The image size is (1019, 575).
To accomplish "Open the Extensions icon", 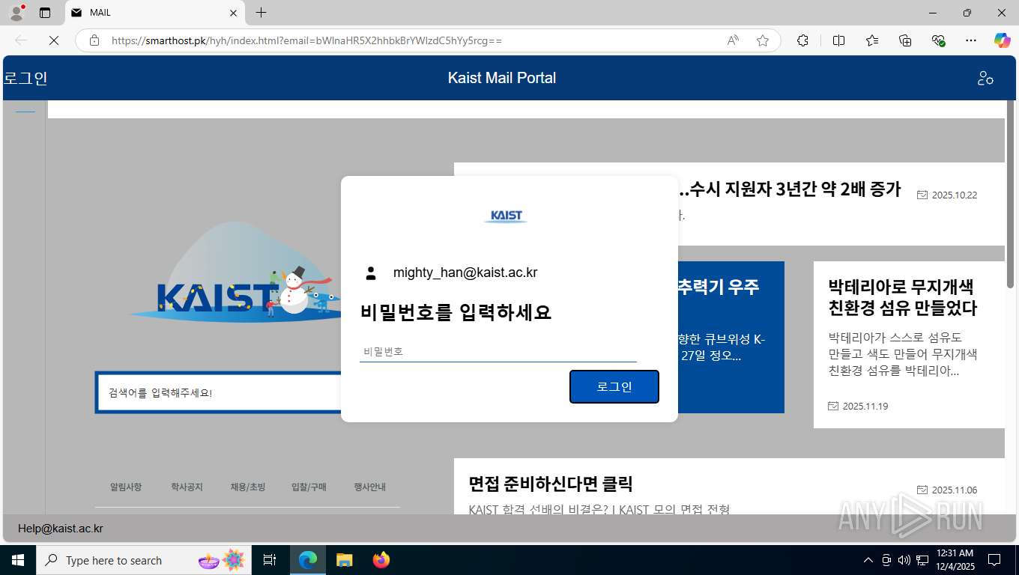I will [x=802, y=40].
